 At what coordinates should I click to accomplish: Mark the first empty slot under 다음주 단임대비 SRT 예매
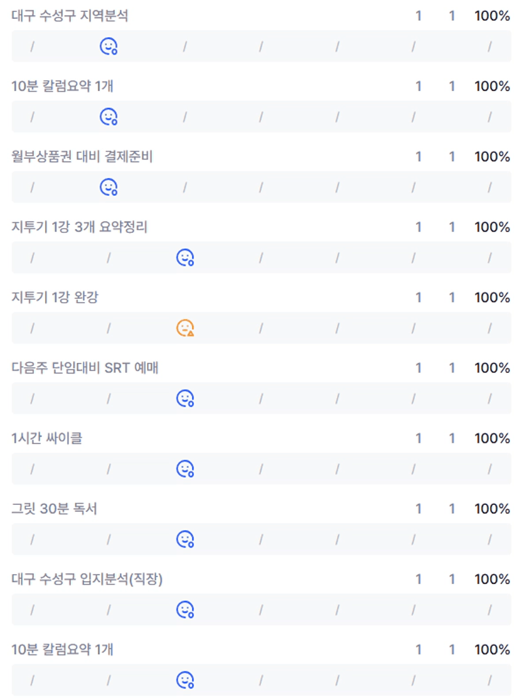tap(33, 398)
